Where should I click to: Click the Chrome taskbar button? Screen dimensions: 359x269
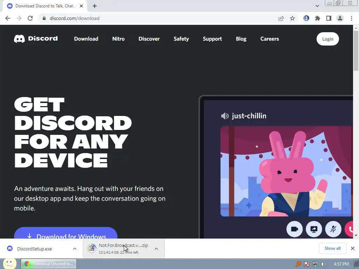tap(49, 264)
